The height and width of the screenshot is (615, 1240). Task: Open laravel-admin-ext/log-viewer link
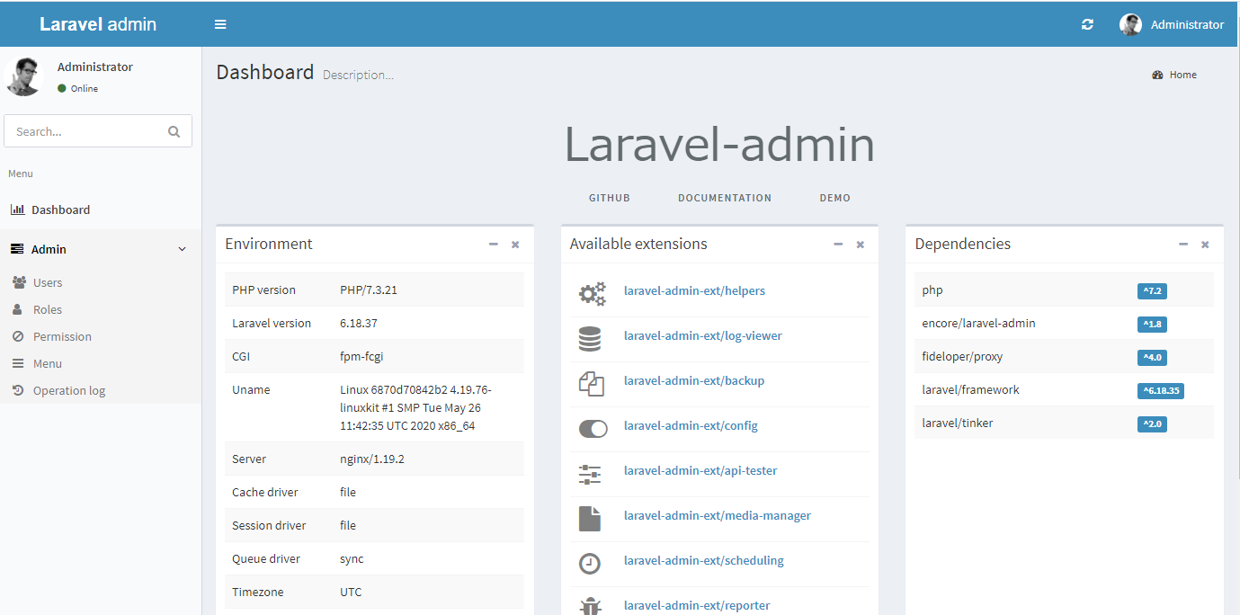[x=703, y=335]
